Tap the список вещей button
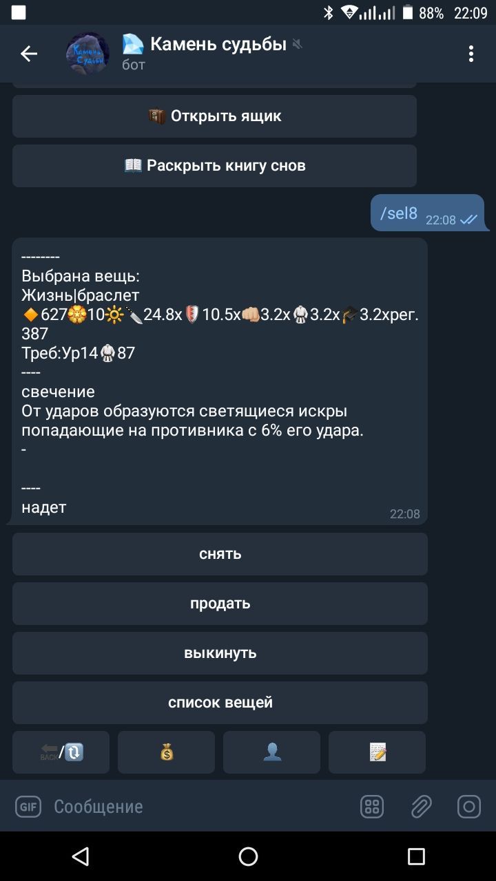The height and width of the screenshot is (881, 496). point(220,703)
